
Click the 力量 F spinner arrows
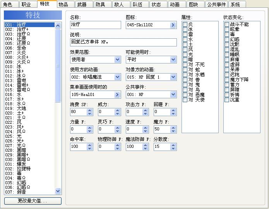tap(89, 129)
